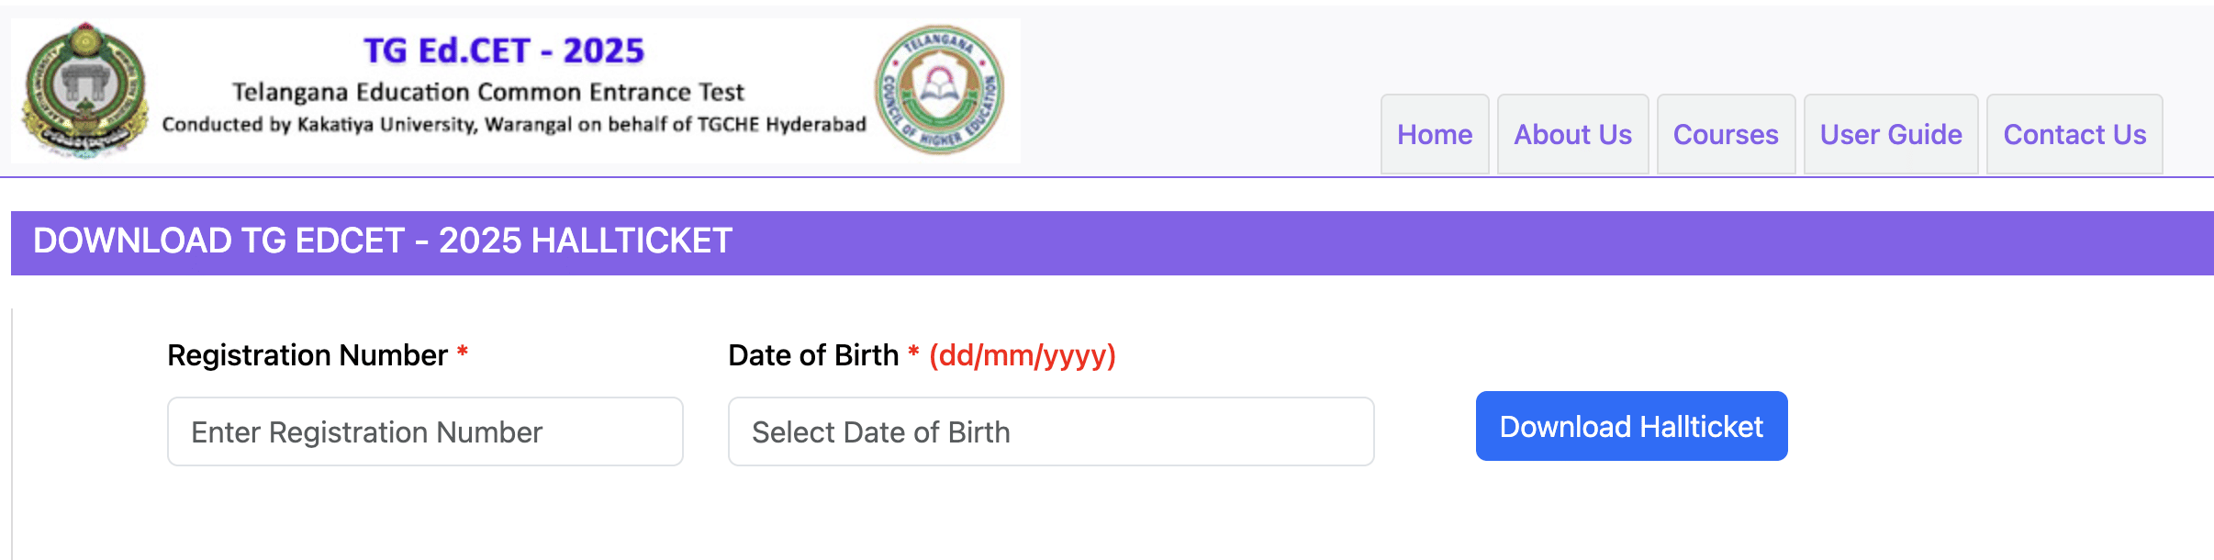Viewport: 2214px width, 560px height.
Task: Click the TG Ed.CET - 2025 title
Action: pos(504,50)
